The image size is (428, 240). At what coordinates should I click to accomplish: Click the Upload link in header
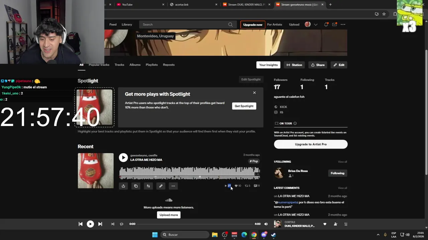pyautogui.click(x=294, y=24)
